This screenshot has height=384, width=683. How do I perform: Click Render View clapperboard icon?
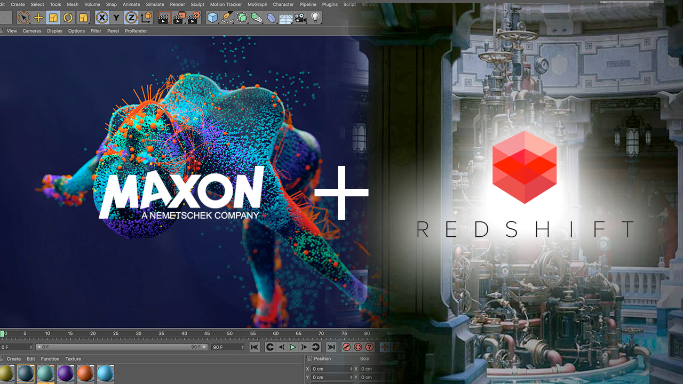[163, 18]
